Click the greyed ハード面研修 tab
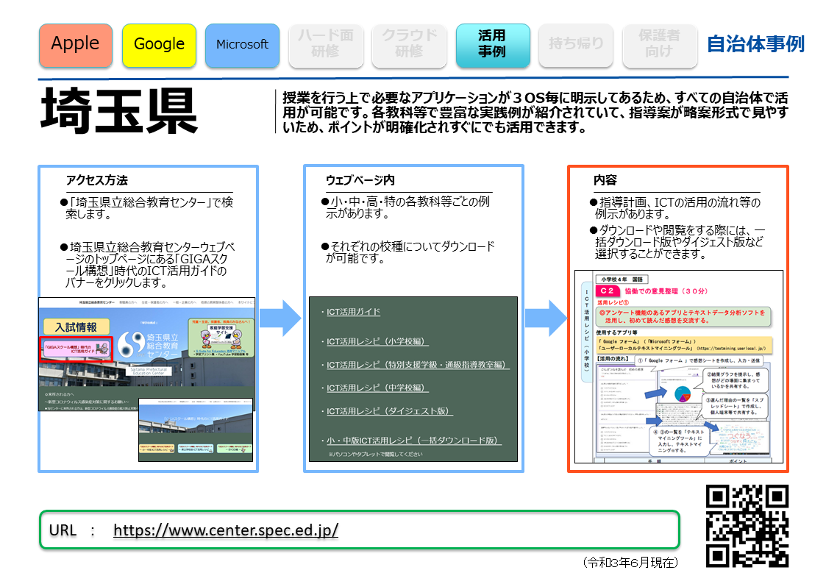This screenshot has width=826, height=584. pyautogui.click(x=326, y=45)
